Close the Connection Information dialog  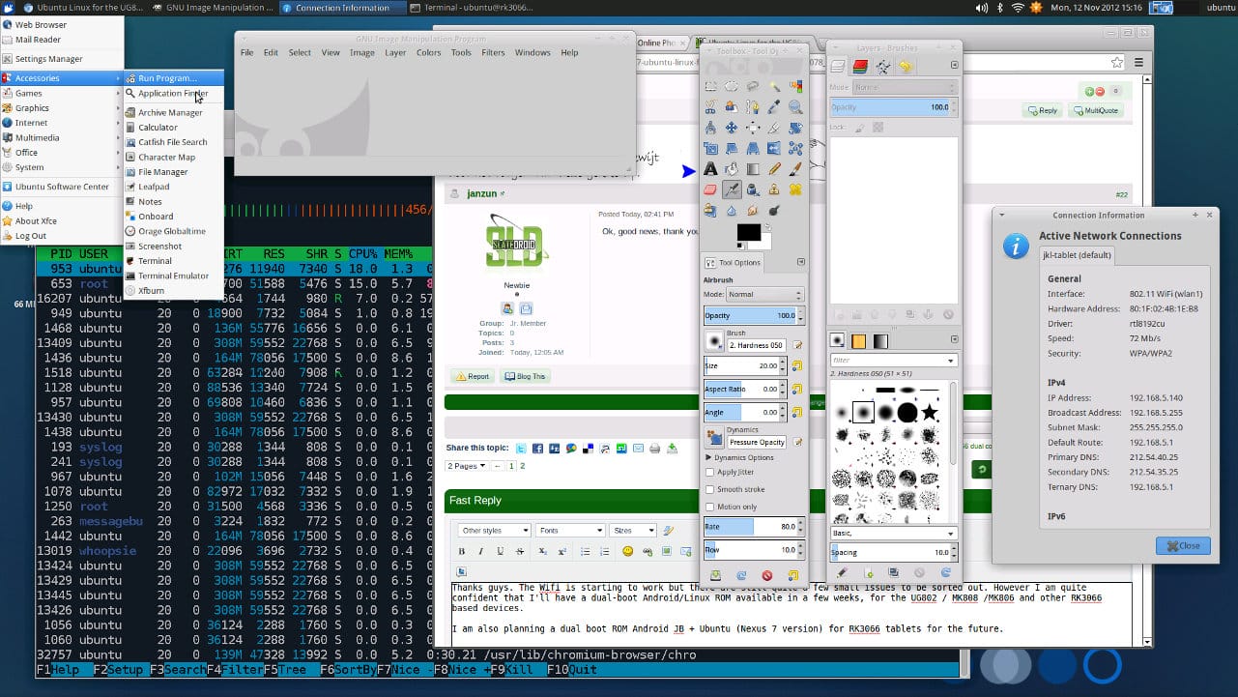[x=1183, y=545]
